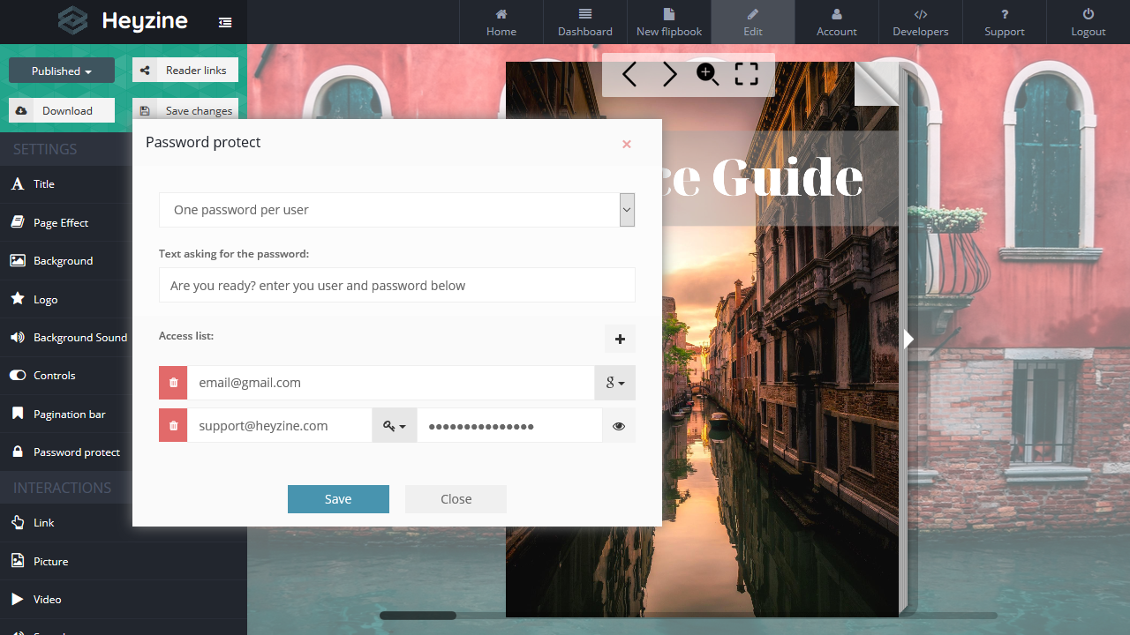The image size is (1130, 635).
Task: Click the horizontal page scrollbar thumb
Action: tap(418, 616)
